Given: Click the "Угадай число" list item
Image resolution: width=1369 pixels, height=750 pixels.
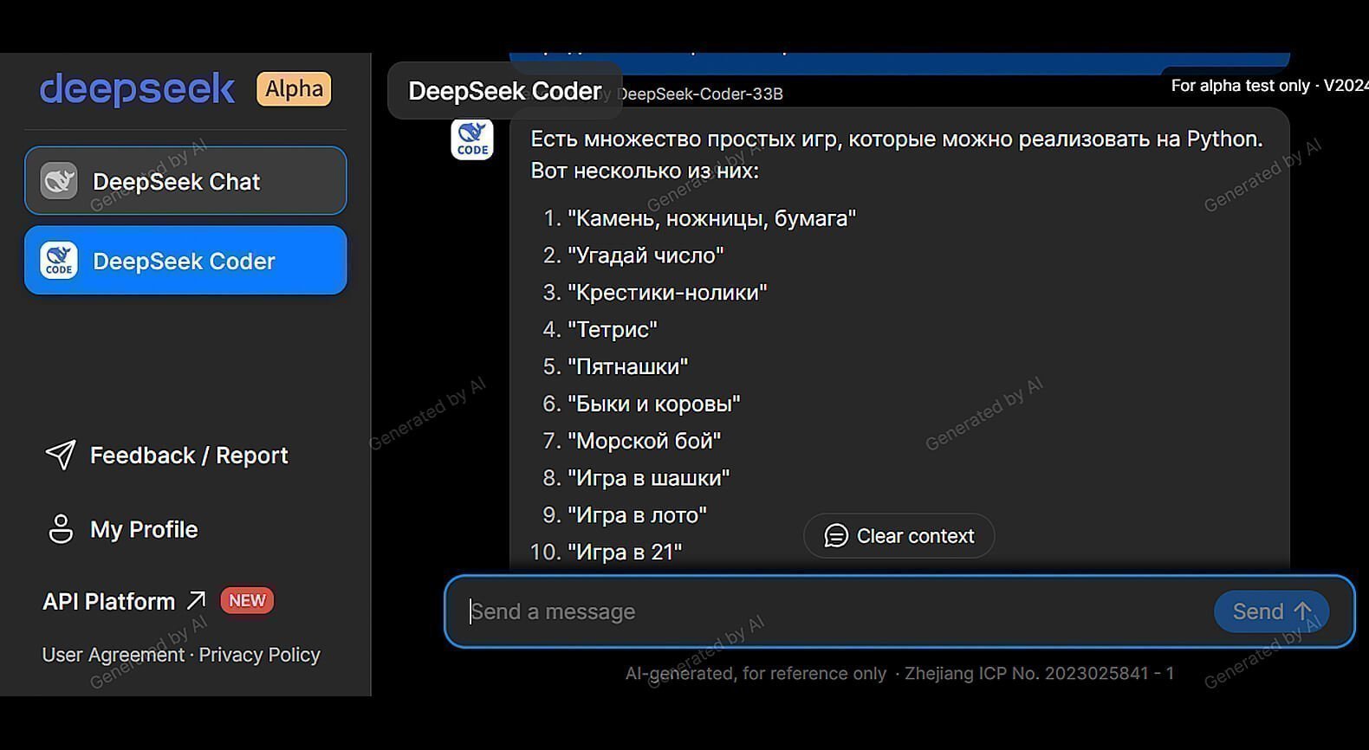Looking at the screenshot, I should tap(646, 255).
